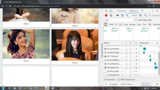Switch to the Console drawer tab

pyautogui.click(x=113, y=84)
